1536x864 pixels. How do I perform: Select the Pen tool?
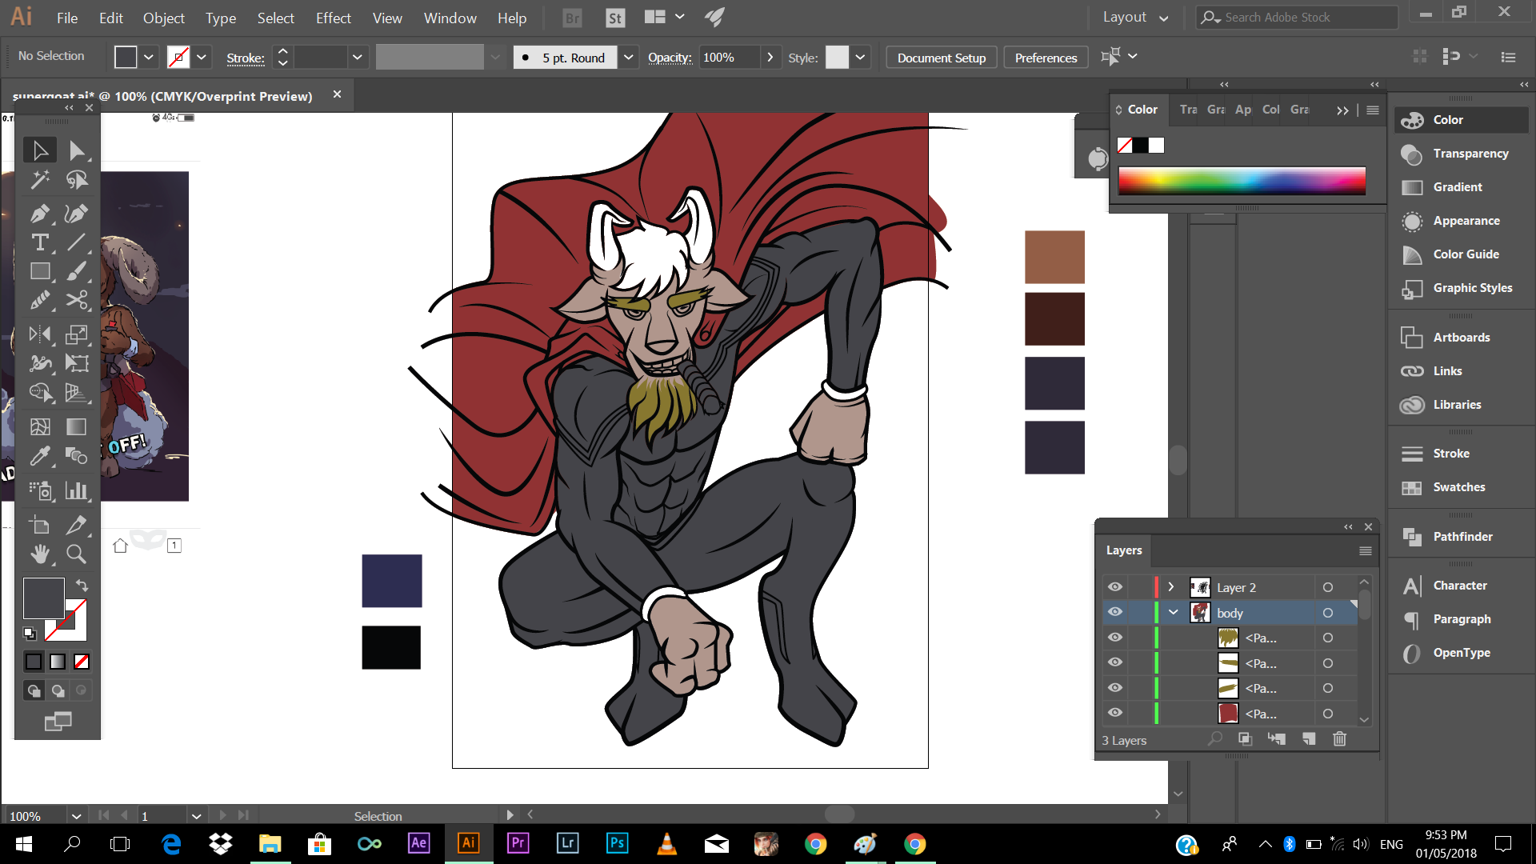[x=39, y=214]
